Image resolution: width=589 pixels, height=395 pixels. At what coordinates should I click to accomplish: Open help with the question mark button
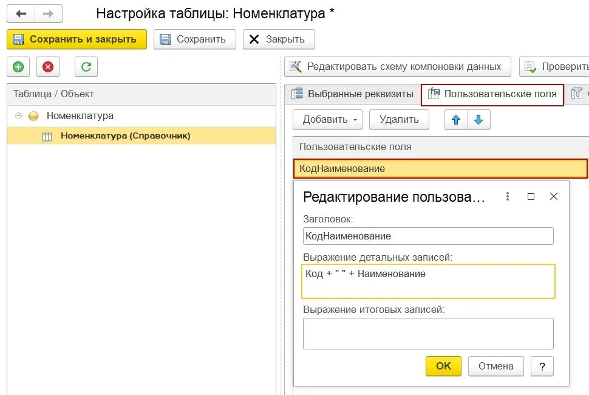point(542,366)
